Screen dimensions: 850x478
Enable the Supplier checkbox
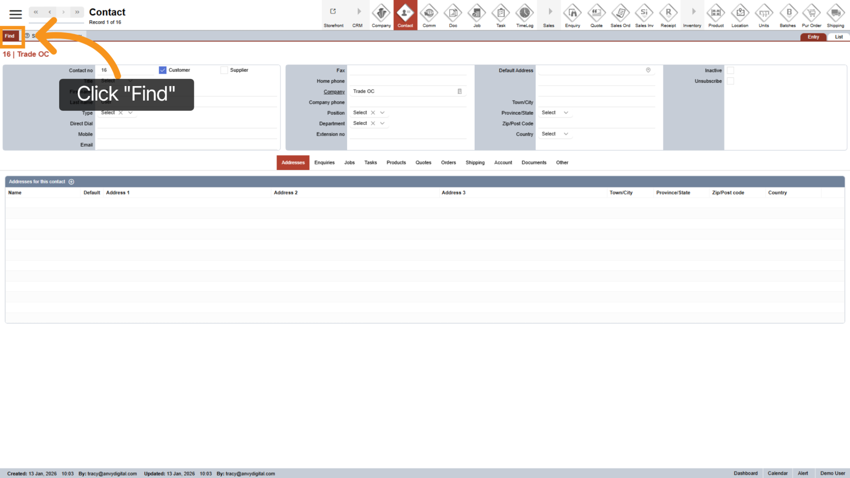point(224,70)
